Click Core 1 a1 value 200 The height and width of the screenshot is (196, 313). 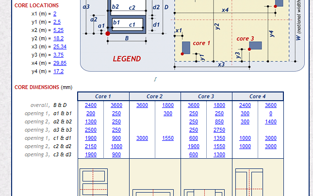click(x=91, y=113)
